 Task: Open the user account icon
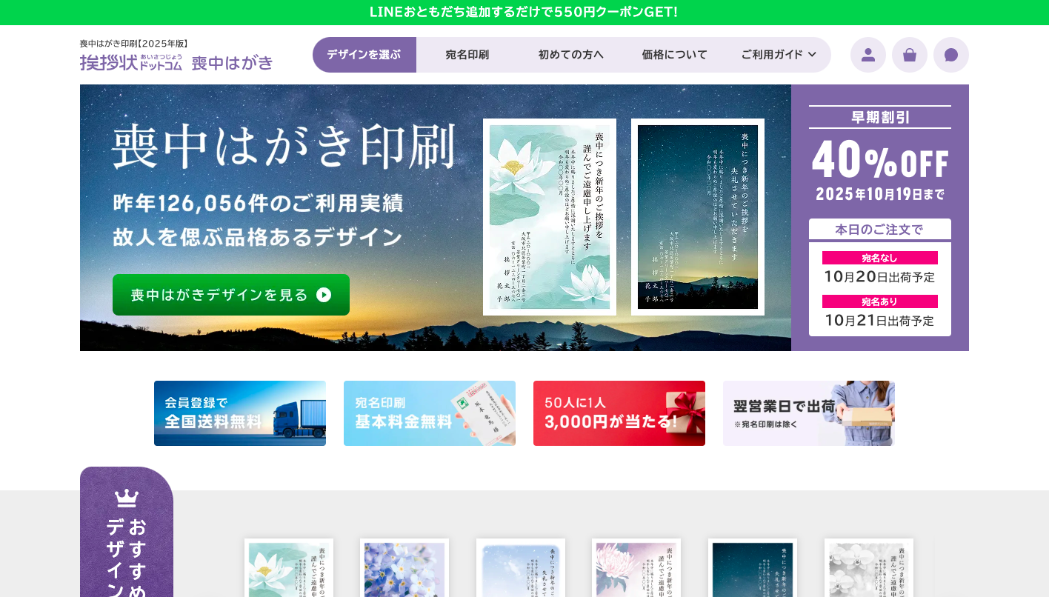click(x=868, y=55)
